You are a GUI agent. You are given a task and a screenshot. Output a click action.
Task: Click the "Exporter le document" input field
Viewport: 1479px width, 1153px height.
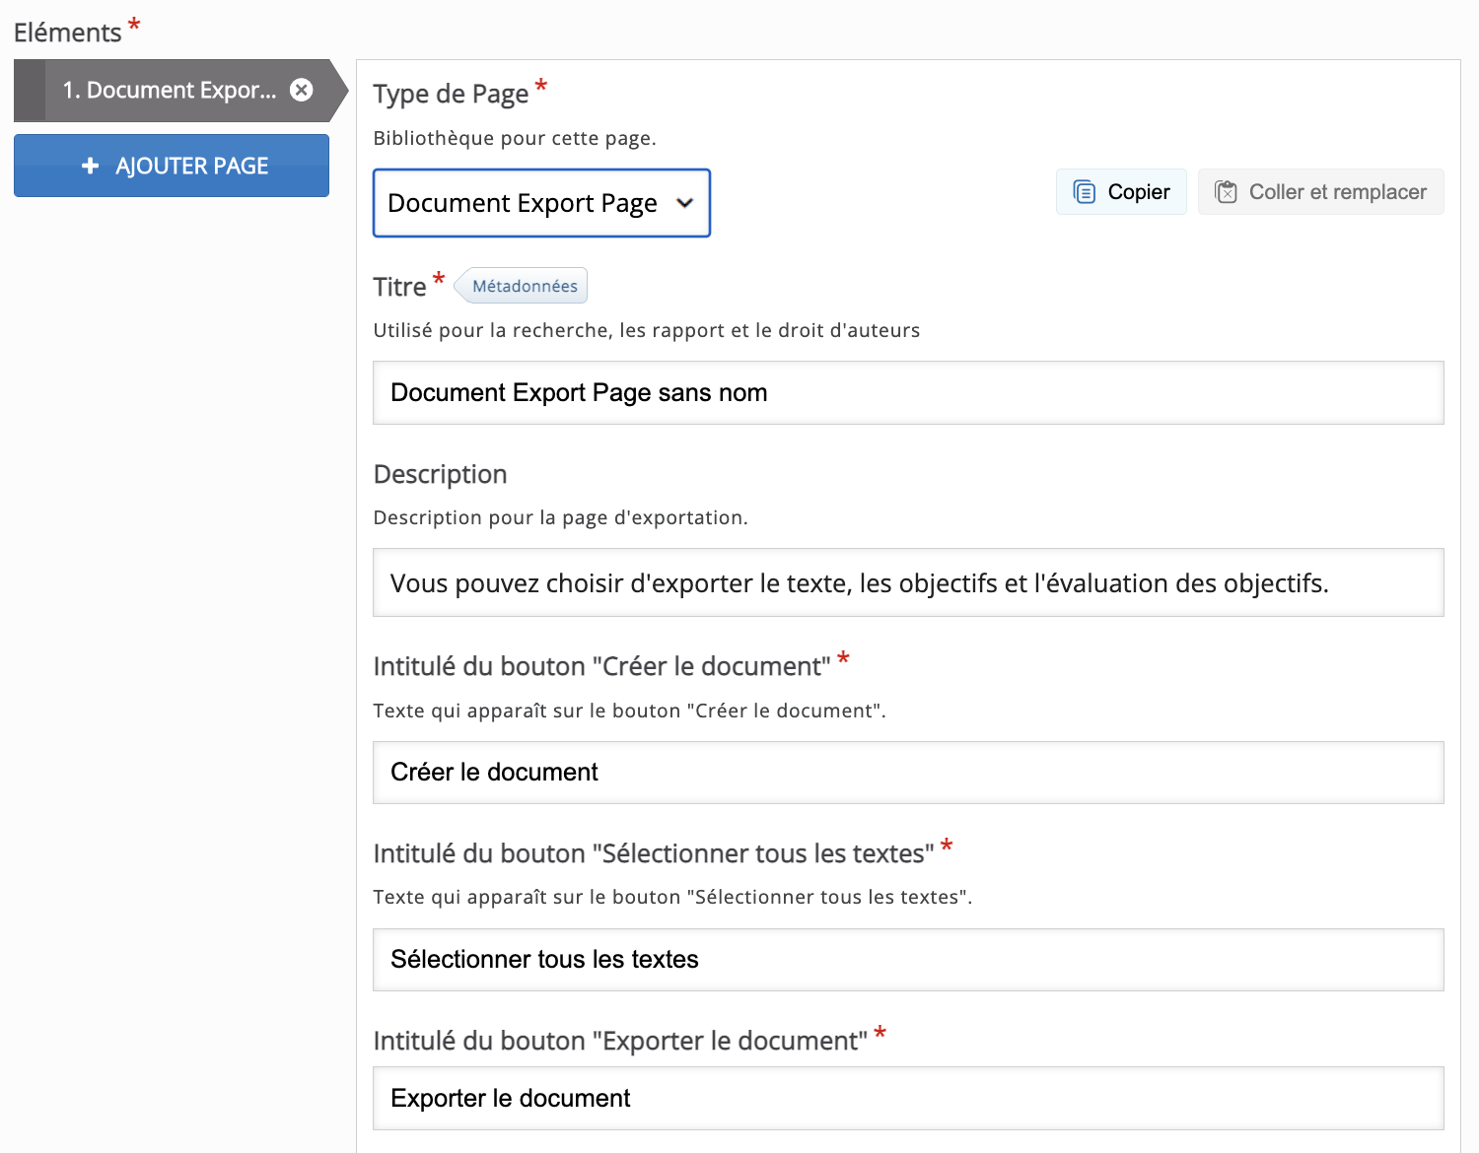coord(907,1099)
